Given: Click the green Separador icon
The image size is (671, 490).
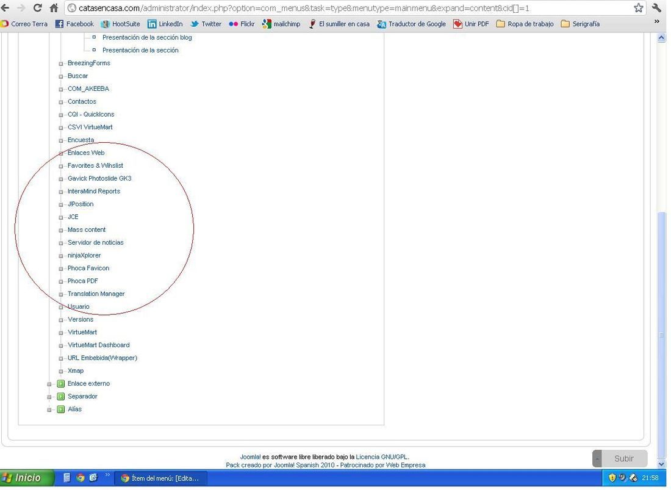Looking at the screenshot, I should [61, 397].
